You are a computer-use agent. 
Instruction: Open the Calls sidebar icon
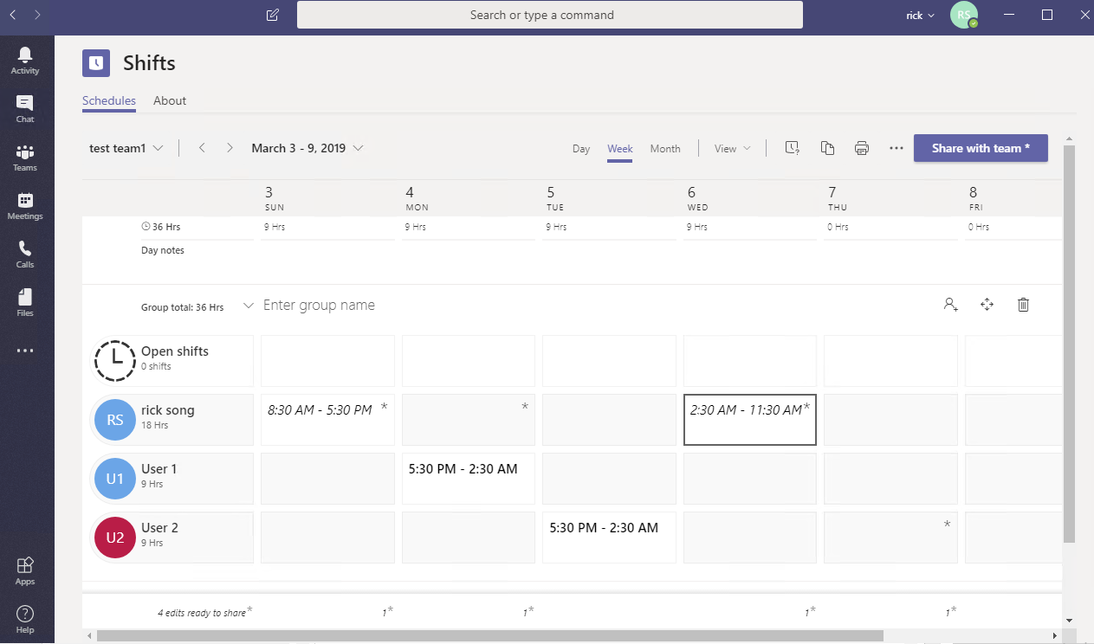pos(24,254)
